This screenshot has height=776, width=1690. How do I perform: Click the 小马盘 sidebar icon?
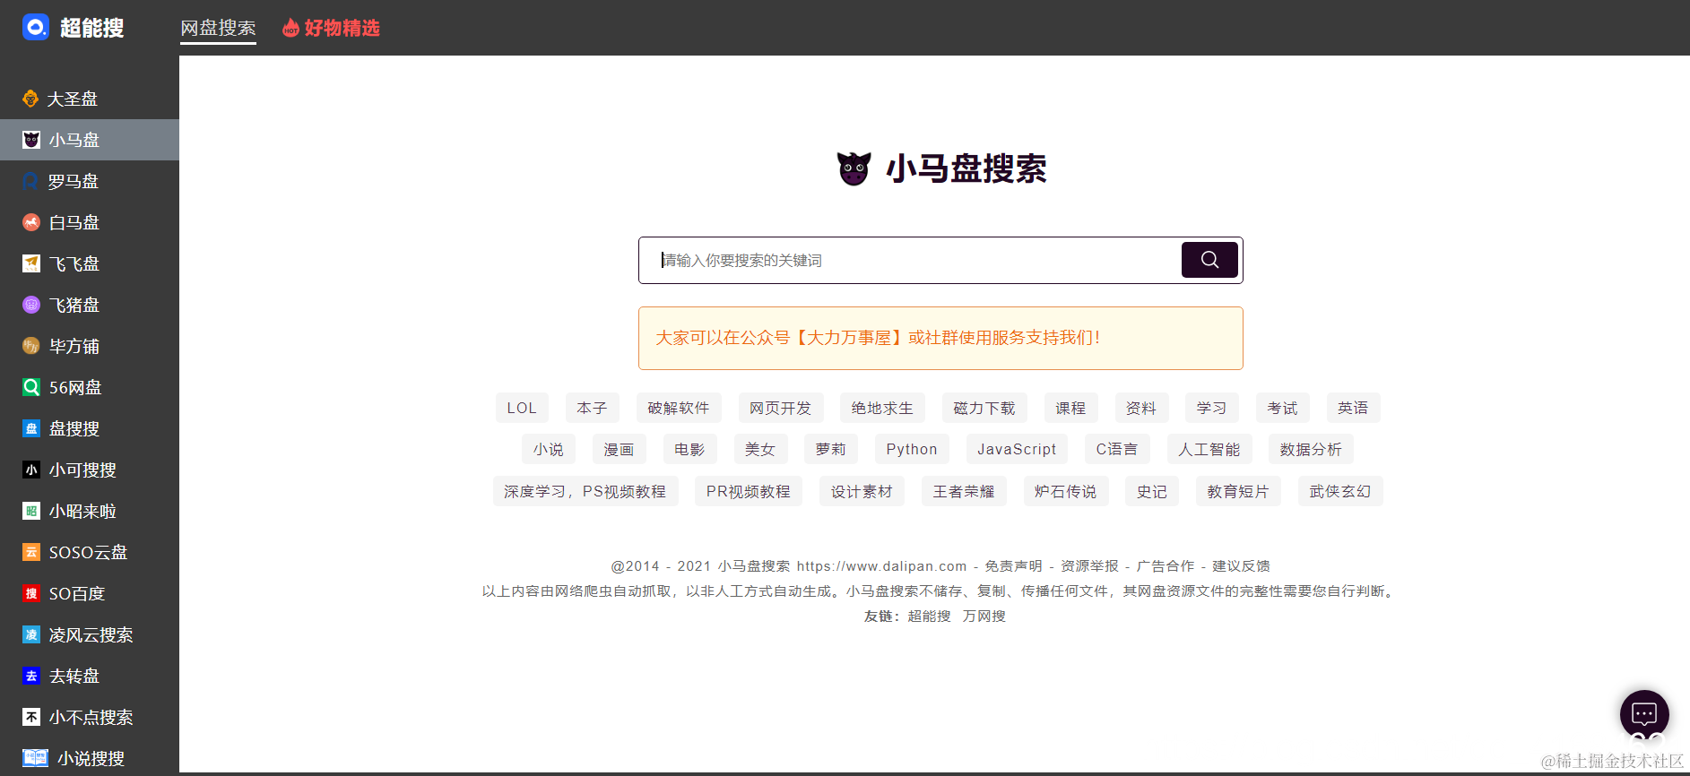[31, 140]
